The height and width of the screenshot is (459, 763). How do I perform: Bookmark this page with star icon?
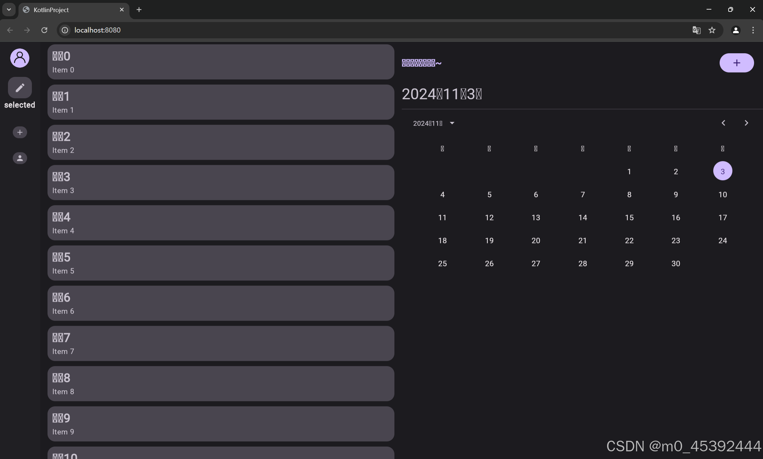coord(712,30)
